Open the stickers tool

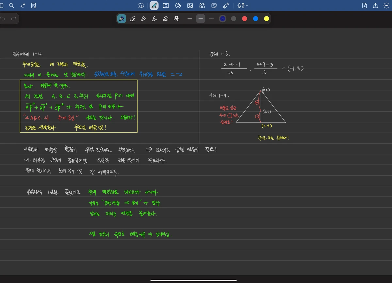tap(178, 6)
